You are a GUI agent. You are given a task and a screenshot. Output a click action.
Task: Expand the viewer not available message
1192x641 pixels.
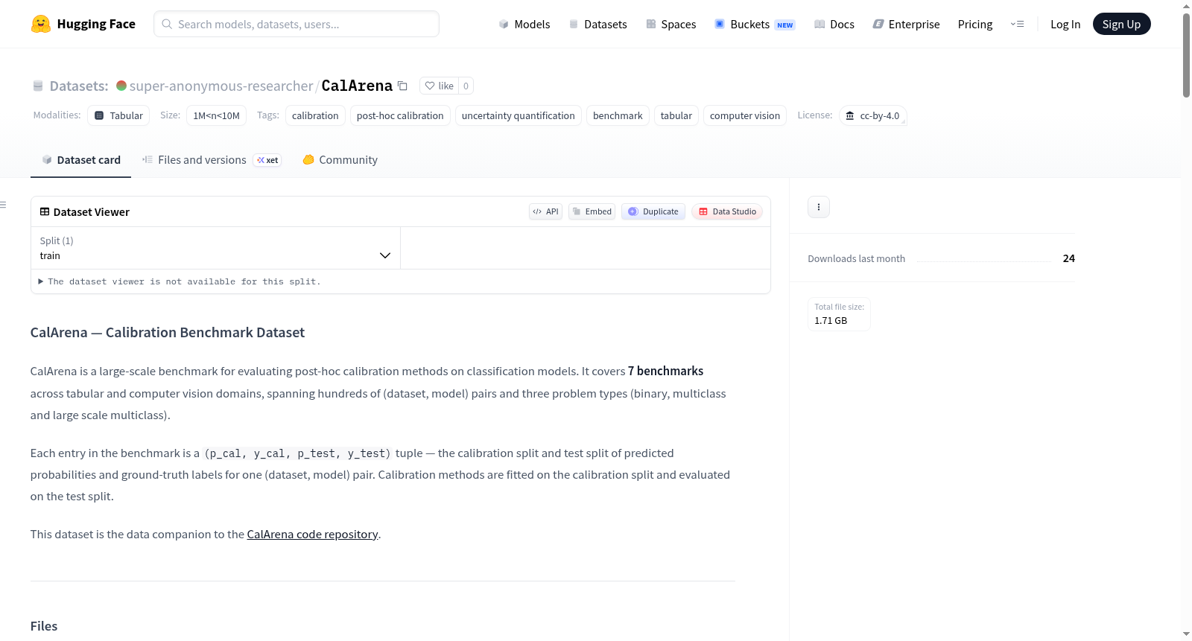[180, 281]
